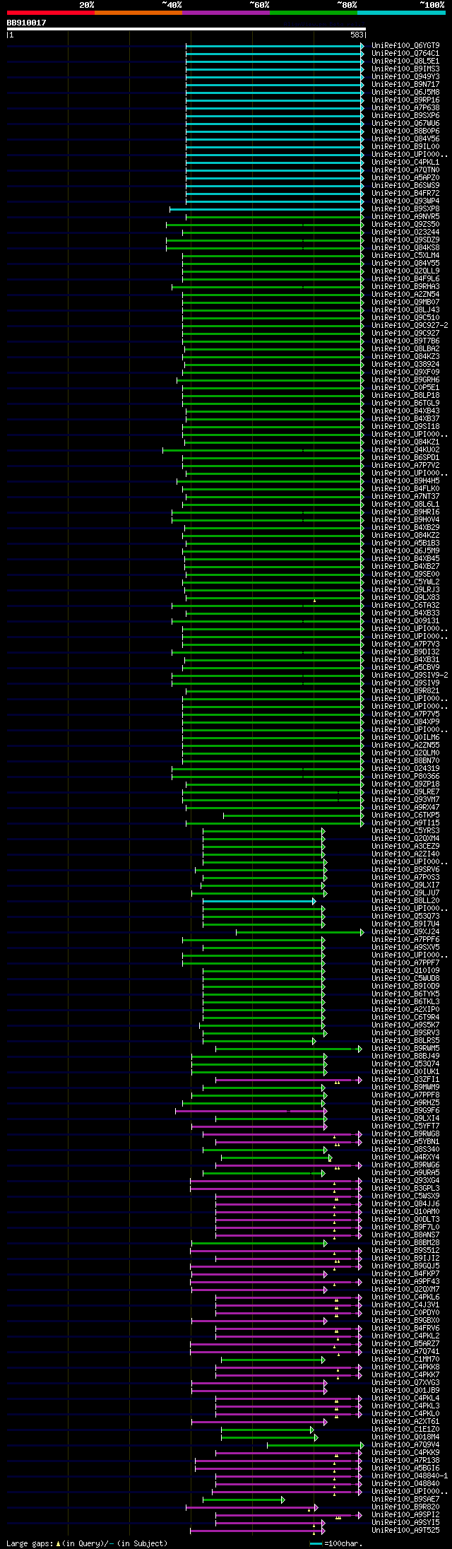This screenshot has width=452, height=1549.
Task: Click the cyan alignment bar of UniRef100_B8LL20
Action: [x=259, y=901]
